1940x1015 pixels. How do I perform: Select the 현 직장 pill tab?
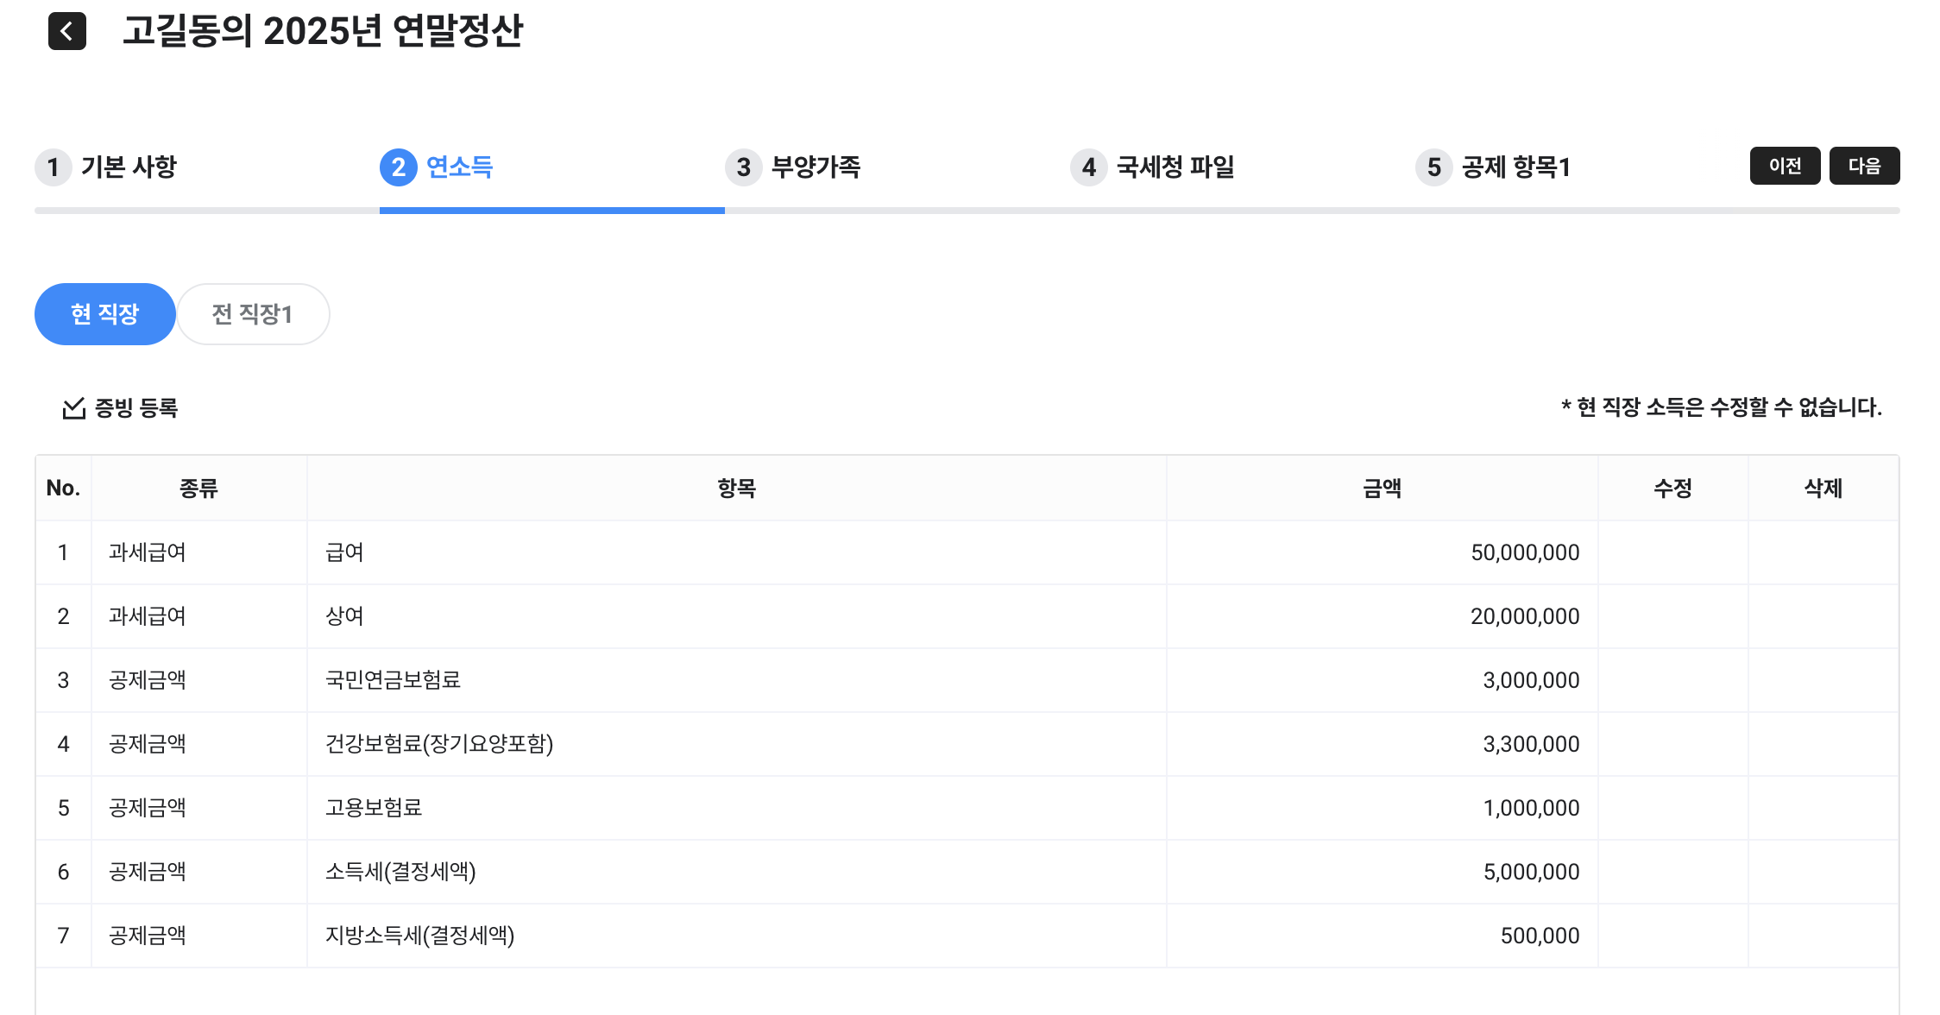coord(105,314)
